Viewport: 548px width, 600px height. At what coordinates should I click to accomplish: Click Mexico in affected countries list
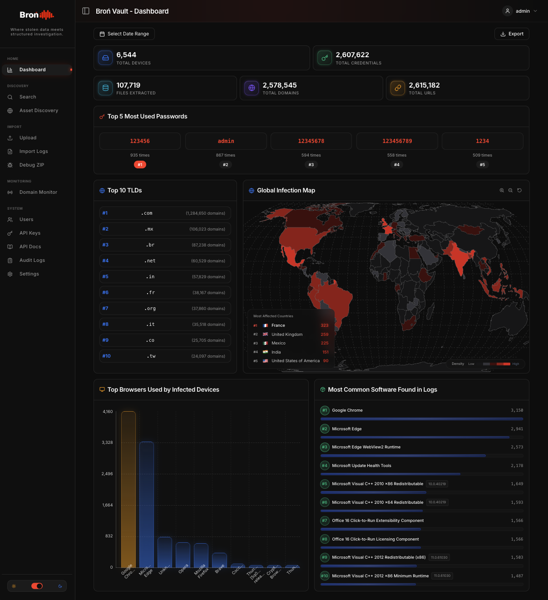coord(291,343)
